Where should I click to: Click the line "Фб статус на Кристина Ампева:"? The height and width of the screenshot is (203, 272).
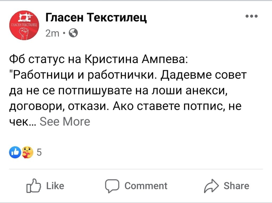click(x=99, y=59)
